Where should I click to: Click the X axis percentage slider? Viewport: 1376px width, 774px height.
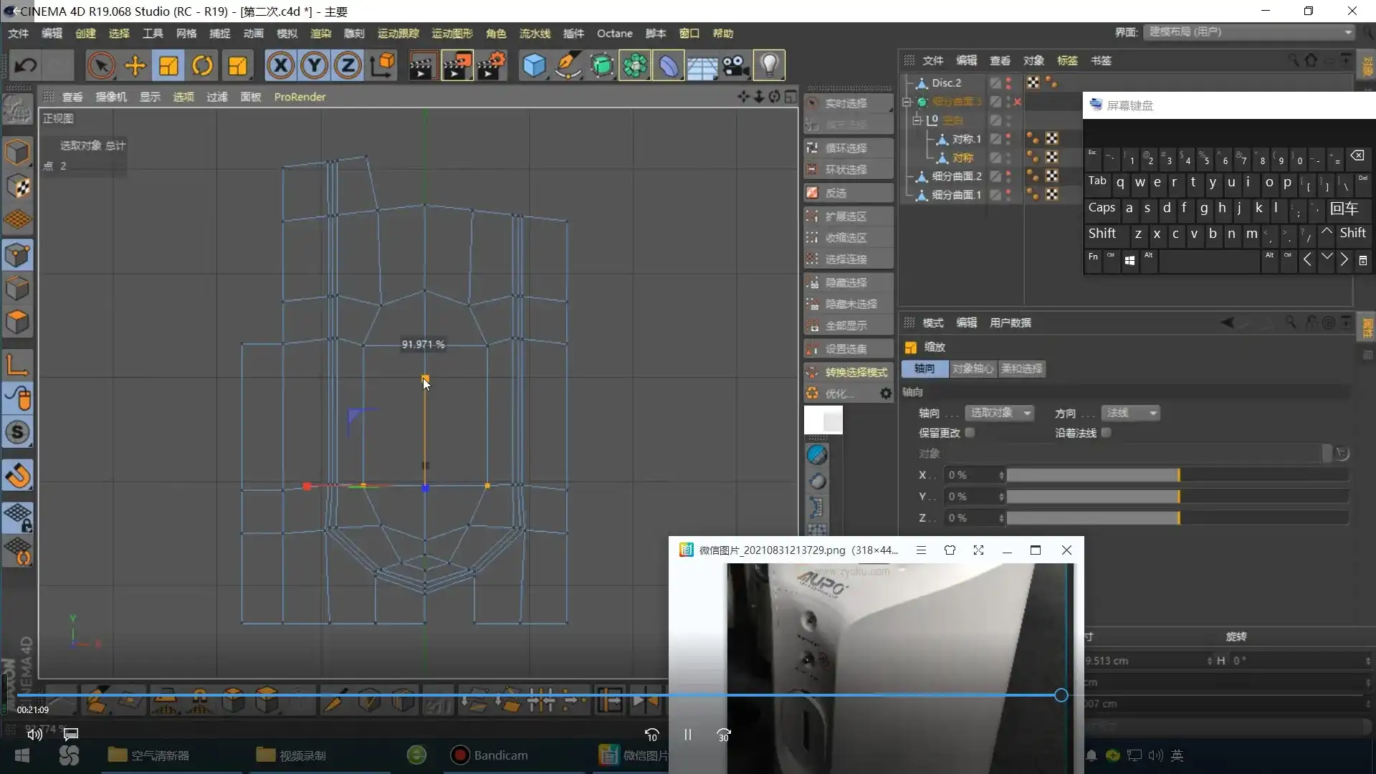1177,475
